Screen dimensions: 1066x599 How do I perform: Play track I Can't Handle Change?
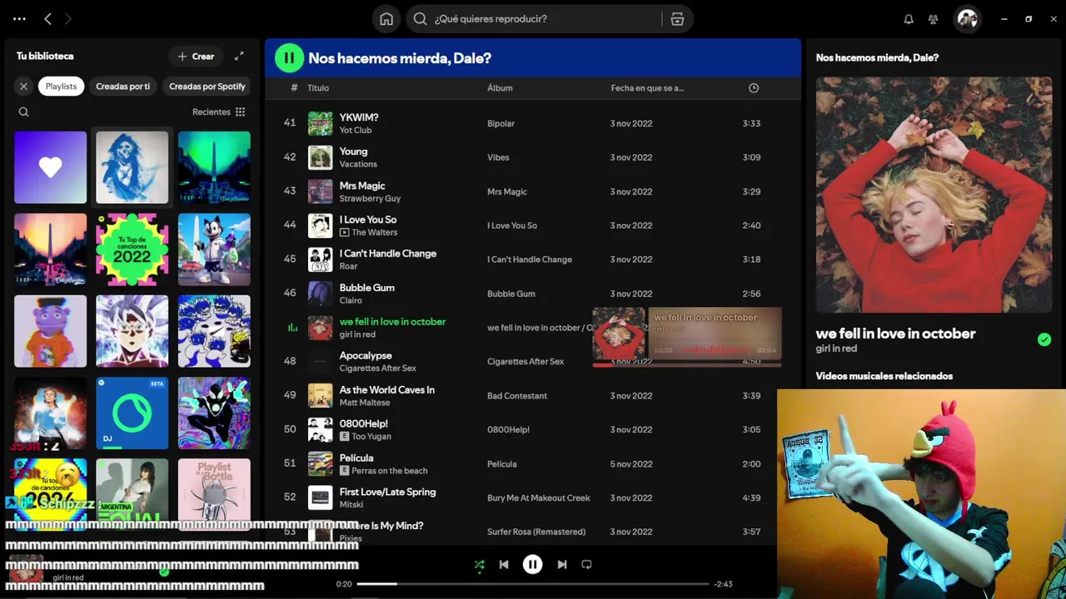coord(388,254)
